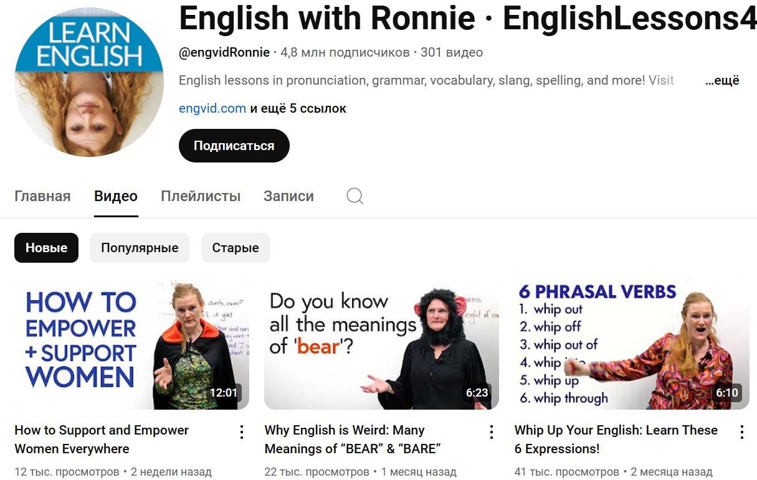Click the 6:23 duration badge
Viewport: 757px width, 480px height.
477,393
